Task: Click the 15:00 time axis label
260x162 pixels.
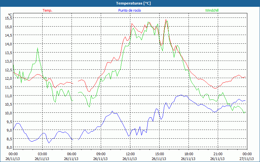Action: click(159, 154)
